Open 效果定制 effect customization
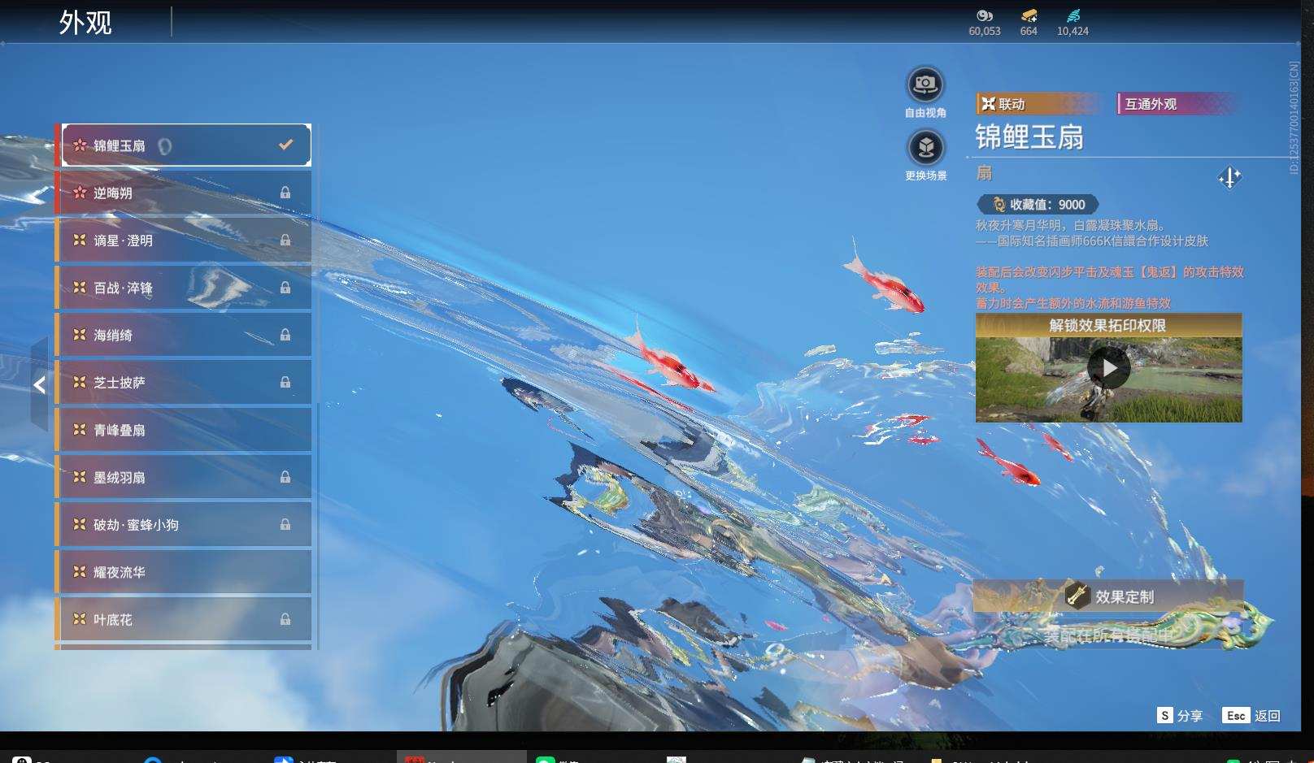1314x763 pixels. click(x=1108, y=596)
